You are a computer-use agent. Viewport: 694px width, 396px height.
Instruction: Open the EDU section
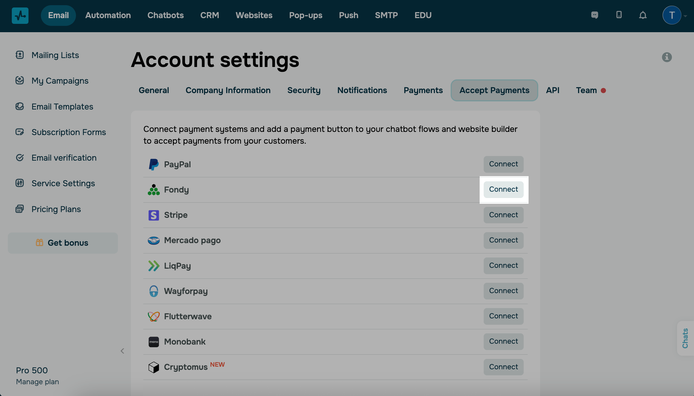[423, 15]
